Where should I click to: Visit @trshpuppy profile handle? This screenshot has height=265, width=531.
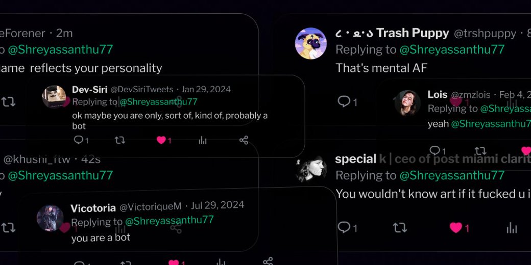pyautogui.click(x=485, y=34)
